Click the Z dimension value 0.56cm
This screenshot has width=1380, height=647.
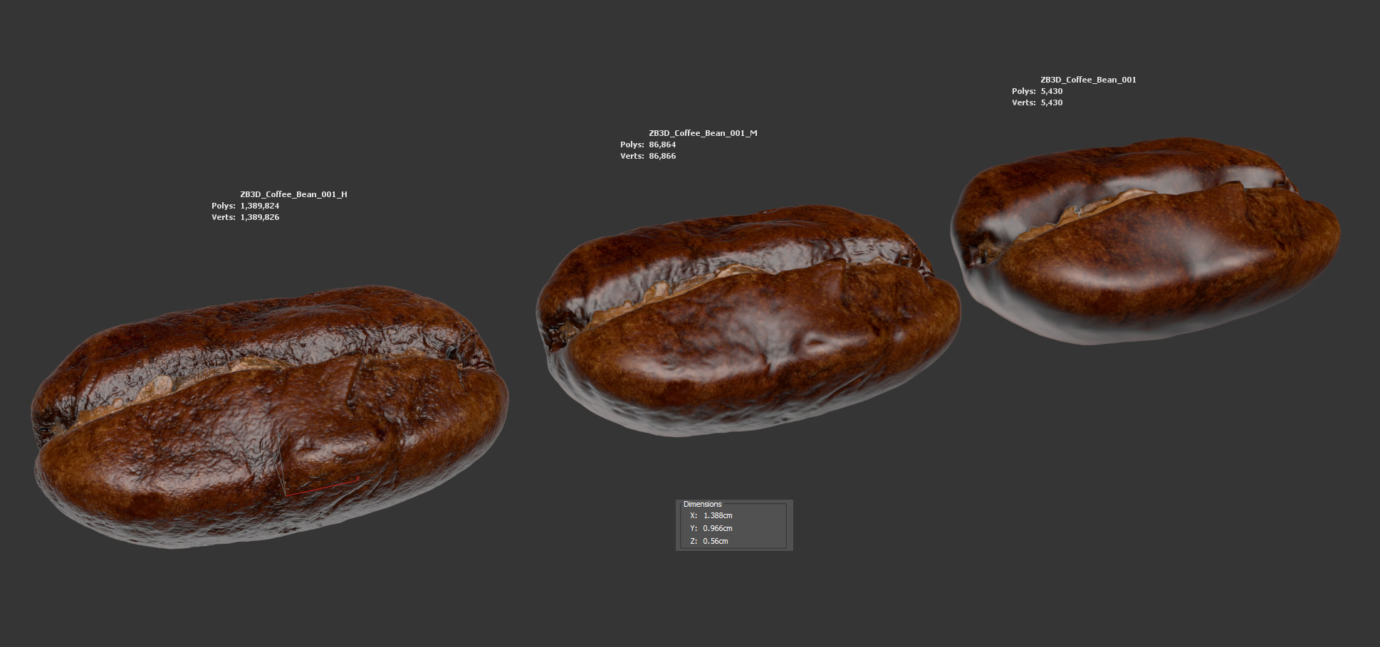[x=715, y=541]
